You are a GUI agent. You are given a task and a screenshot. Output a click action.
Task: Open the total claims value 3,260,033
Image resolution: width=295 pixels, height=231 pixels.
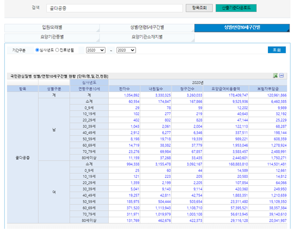(194, 96)
